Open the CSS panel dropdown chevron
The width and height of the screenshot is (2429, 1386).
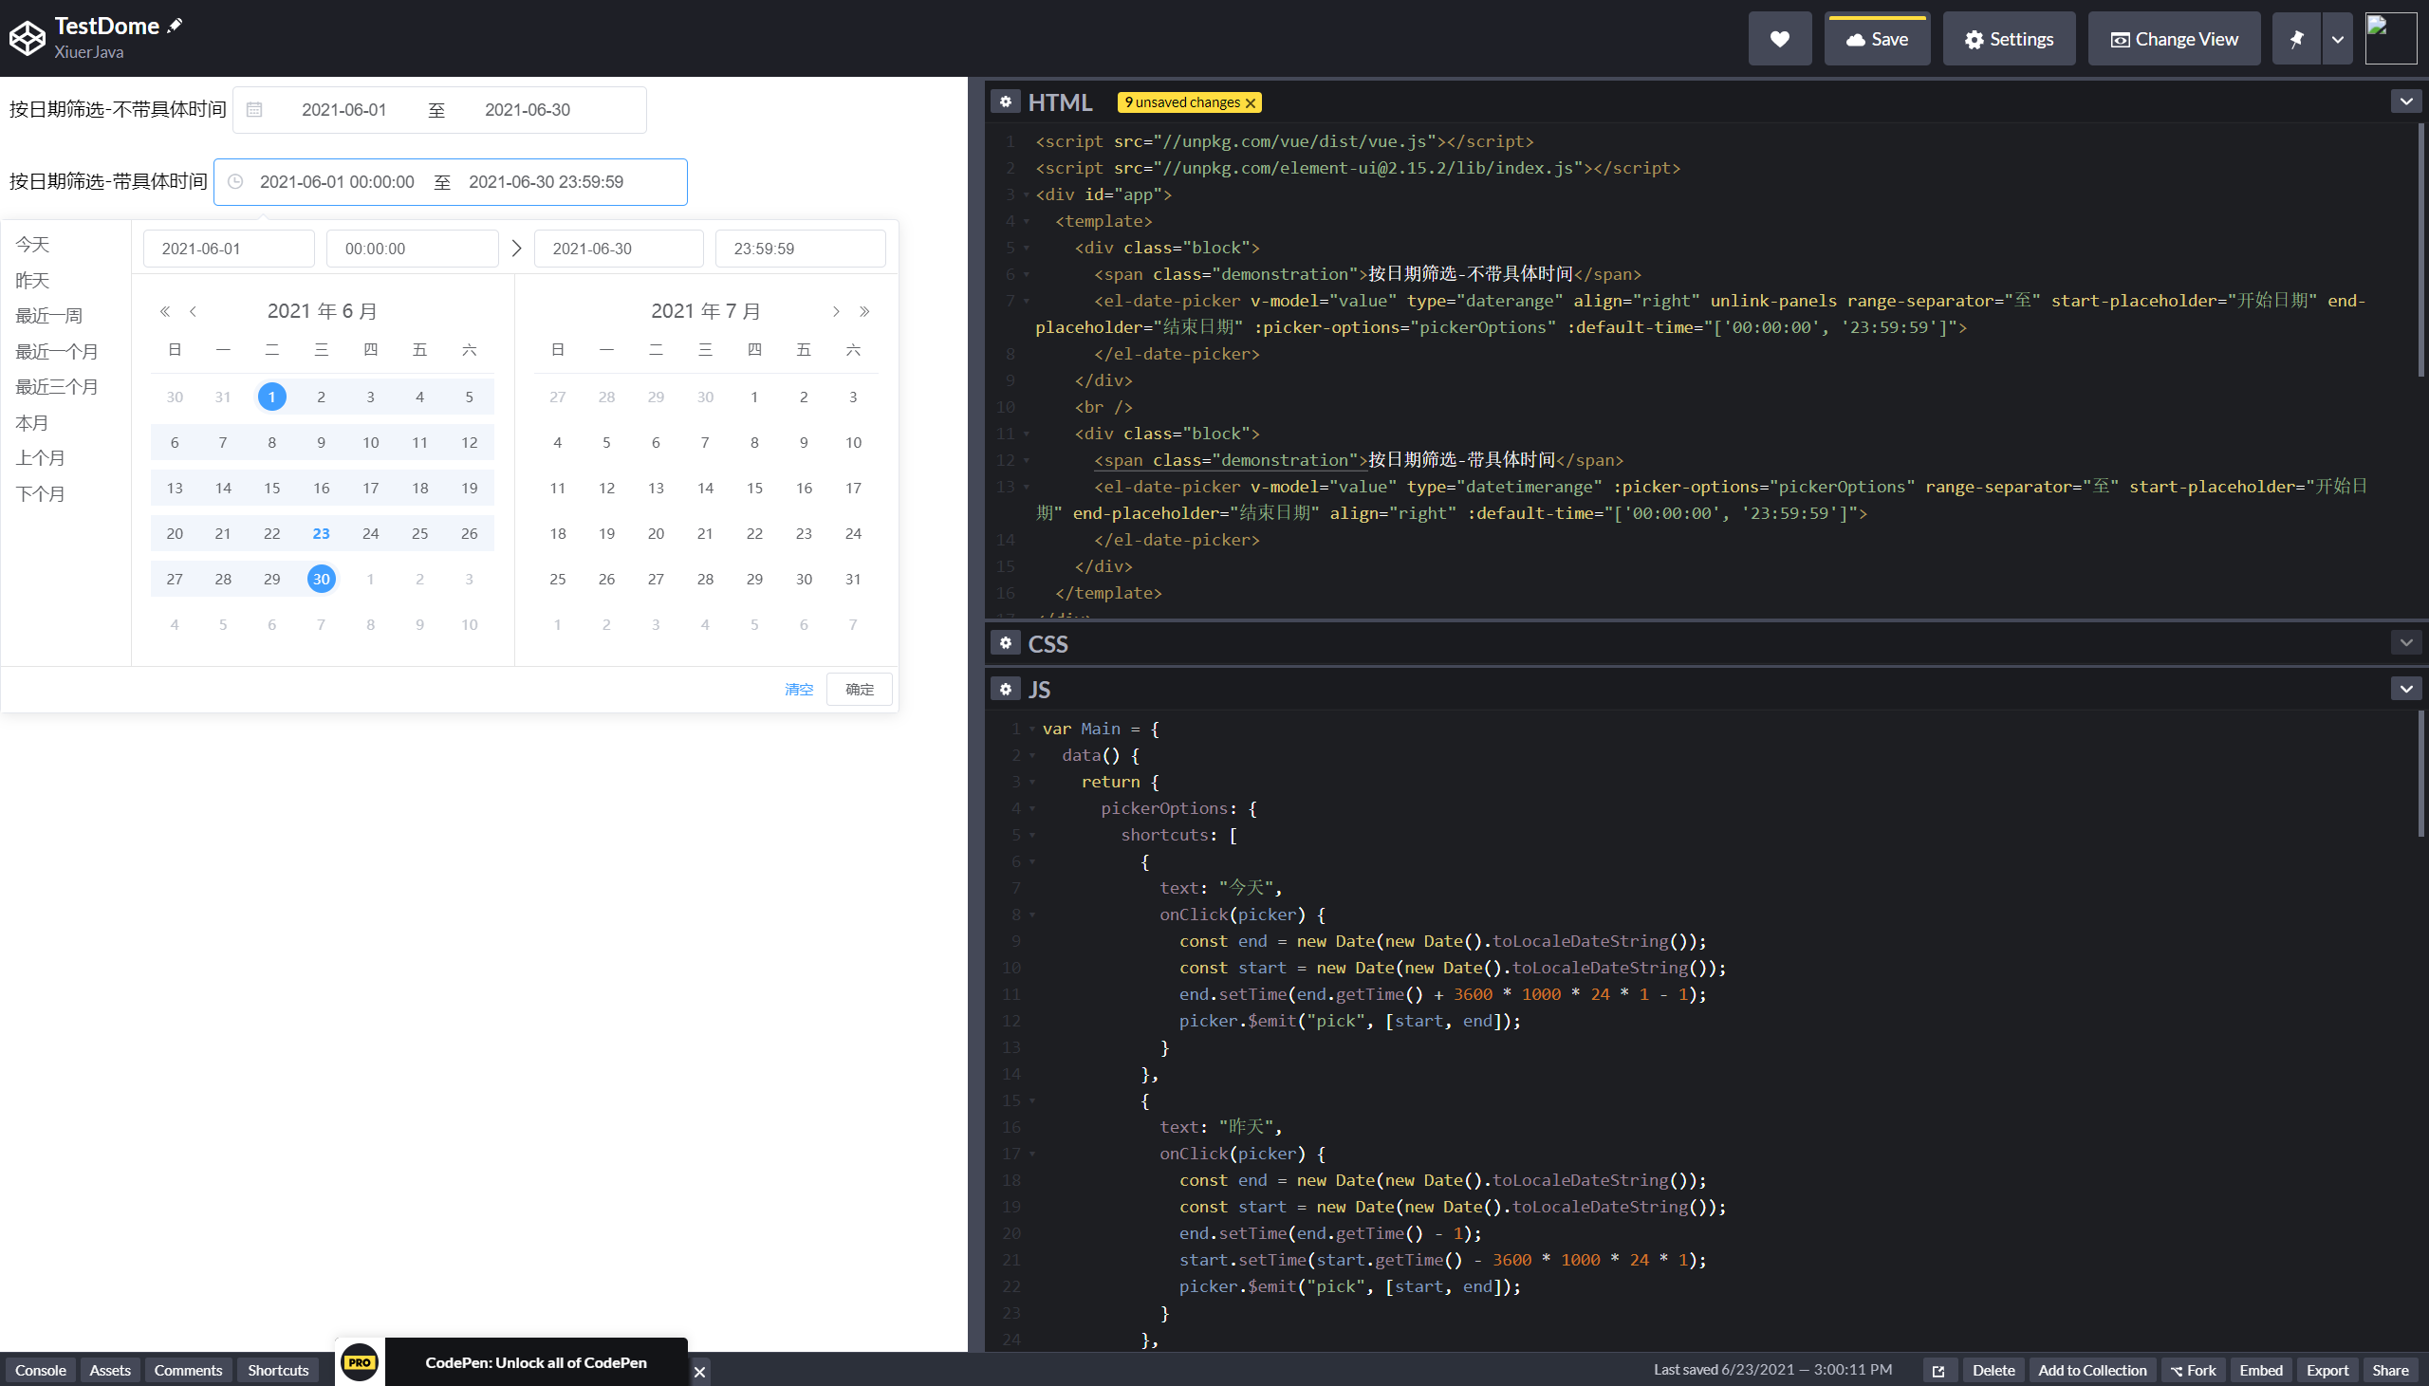(x=2405, y=642)
